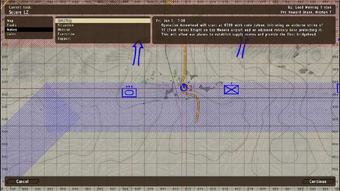Open the Execution note
Image resolution: width=340 pixels, height=191 pixels.
(x=66, y=34)
